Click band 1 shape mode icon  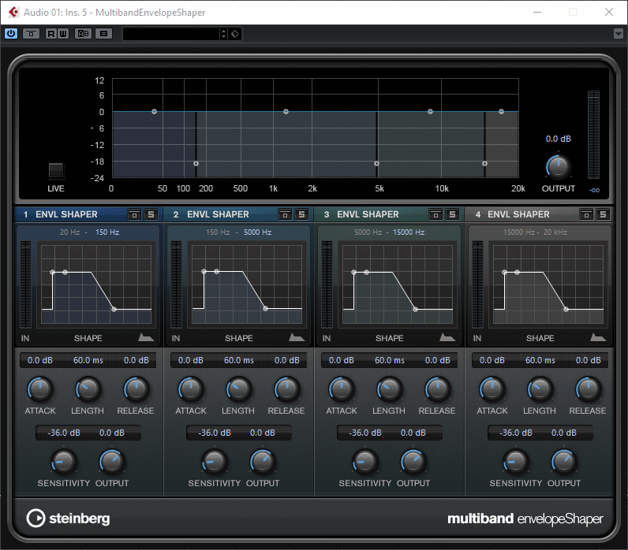click(x=146, y=337)
